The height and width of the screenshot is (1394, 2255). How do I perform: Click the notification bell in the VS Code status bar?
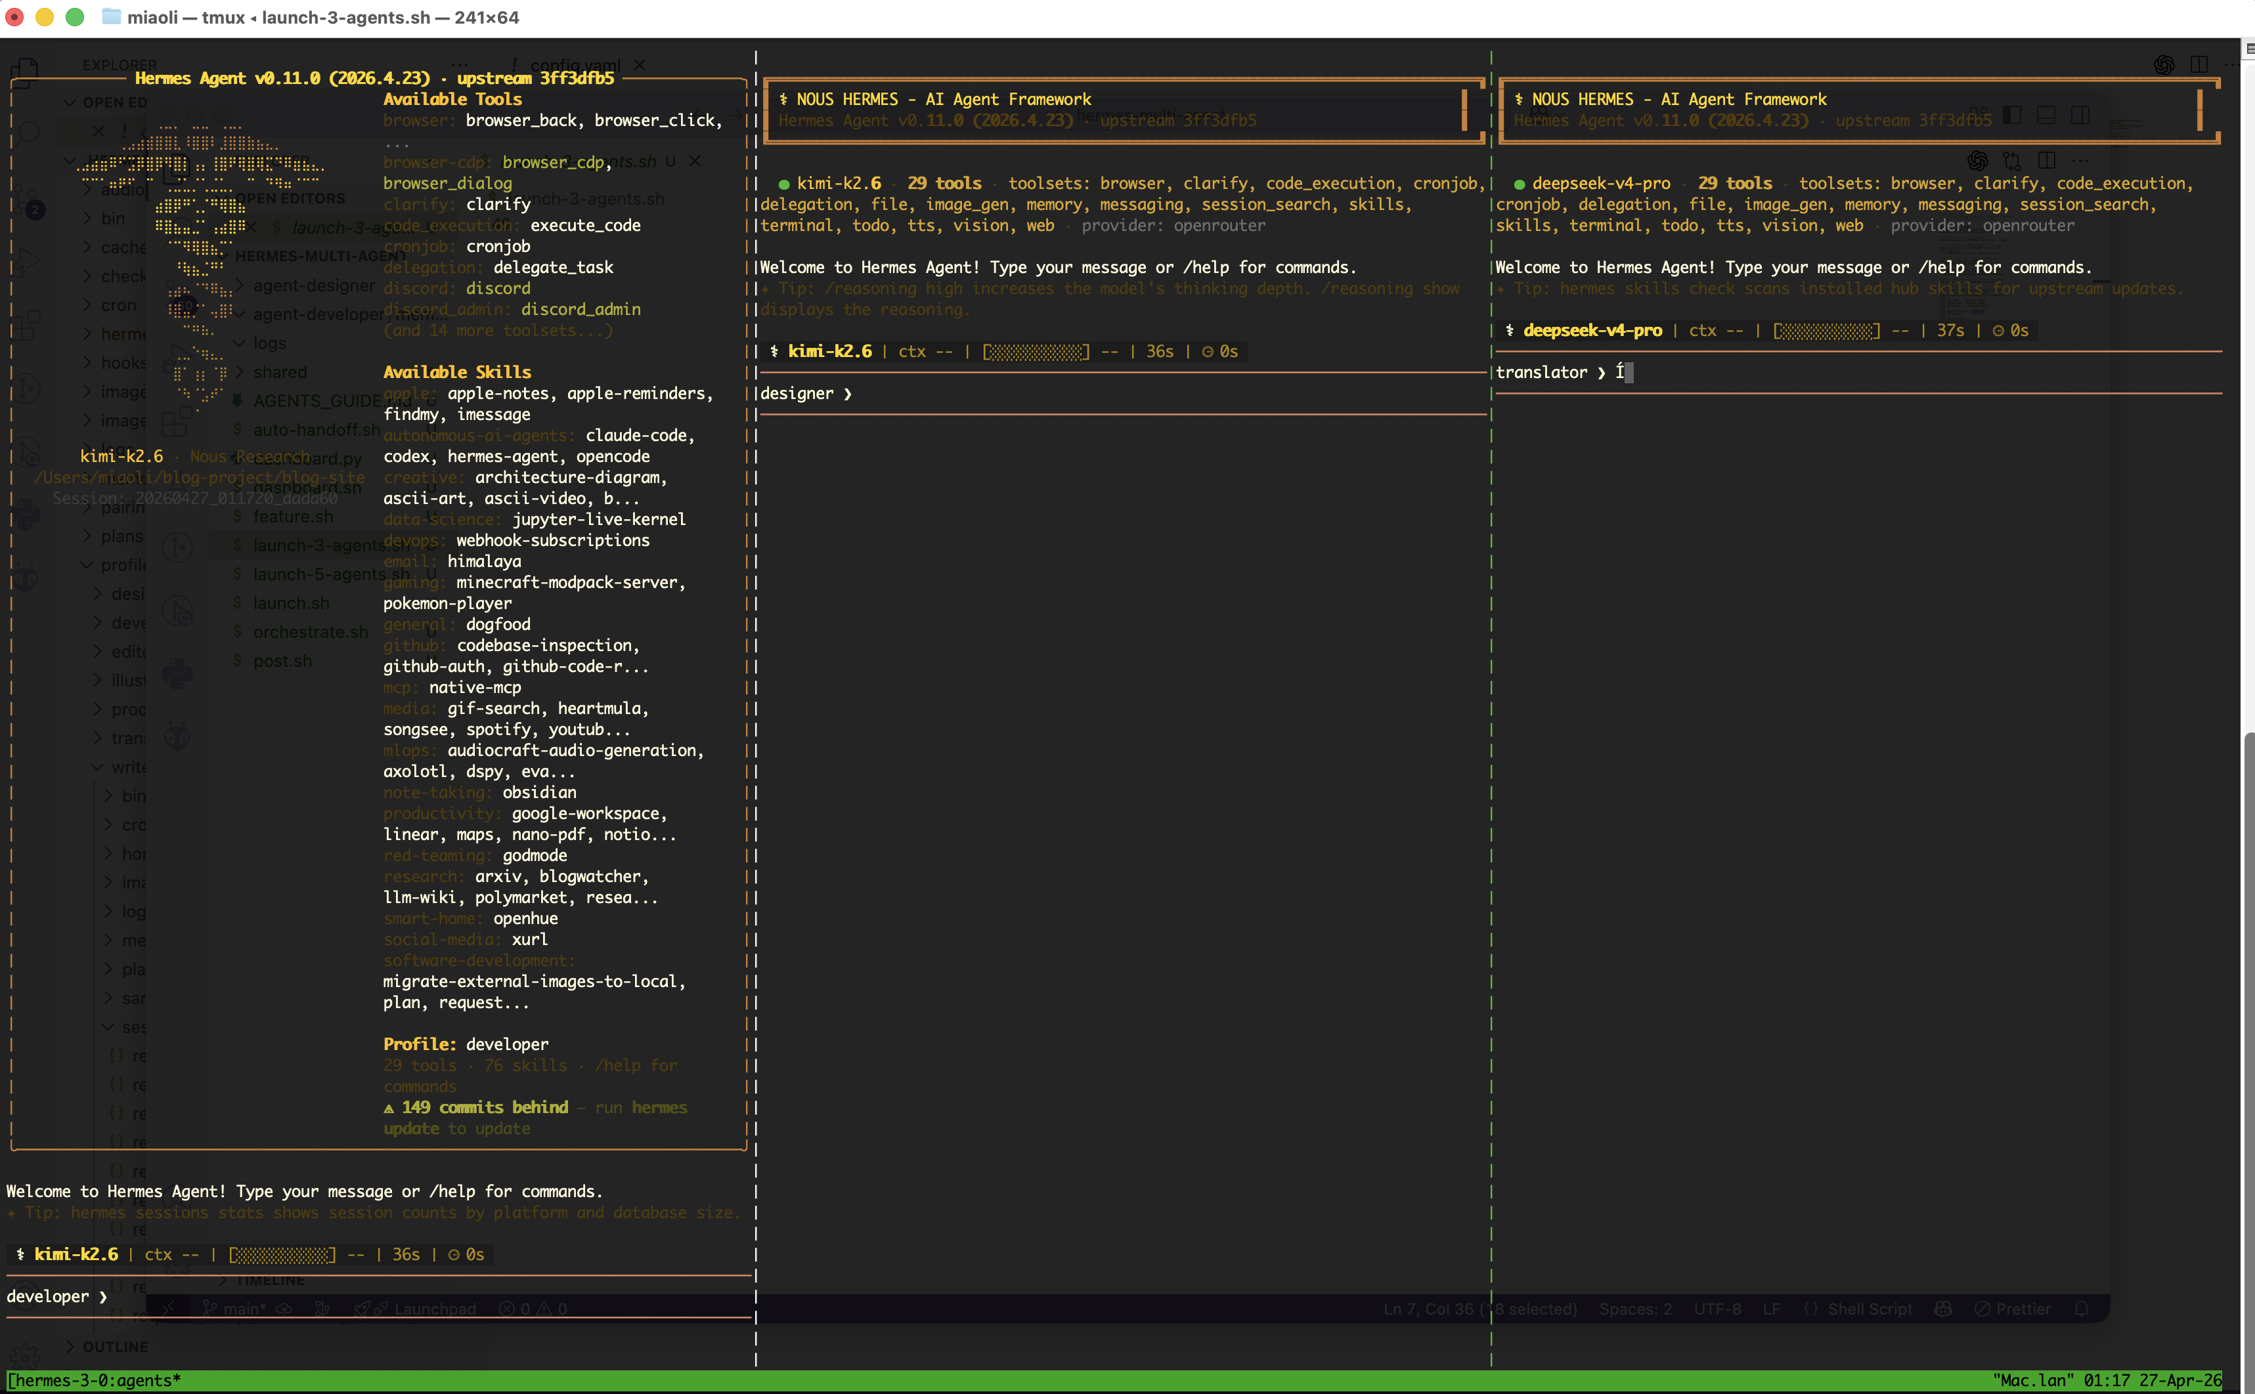pyautogui.click(x=2082, y=1309)
